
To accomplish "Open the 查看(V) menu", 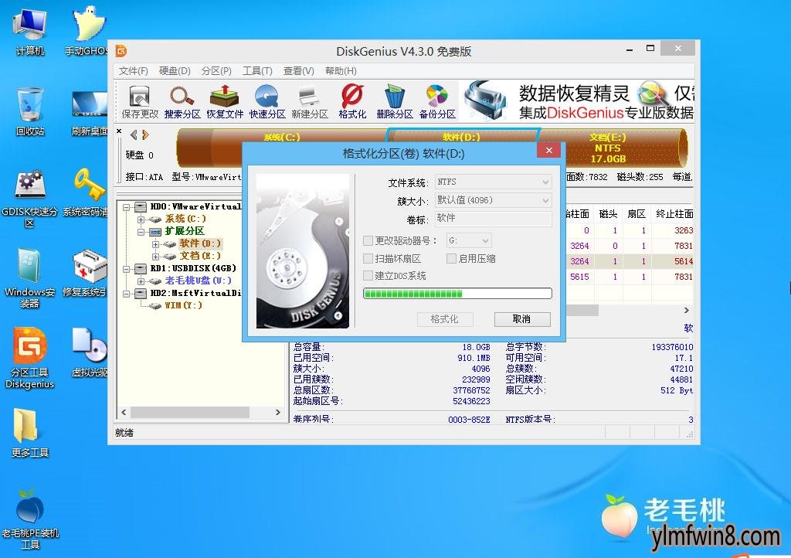I will click(299, 70).
